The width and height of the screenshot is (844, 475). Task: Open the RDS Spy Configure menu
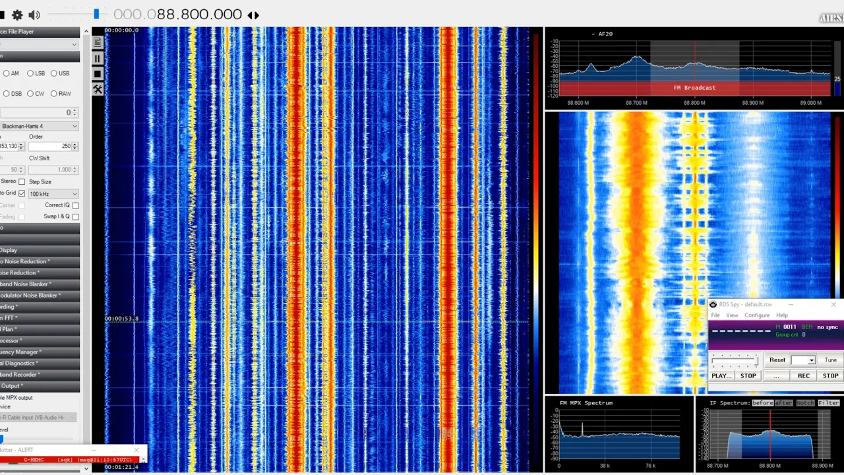[x=757, y=315]
